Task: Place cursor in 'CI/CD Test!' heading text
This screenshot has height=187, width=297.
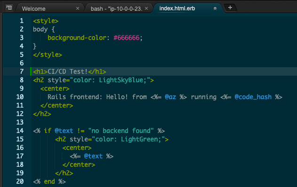Action: (x=68, y=71)
